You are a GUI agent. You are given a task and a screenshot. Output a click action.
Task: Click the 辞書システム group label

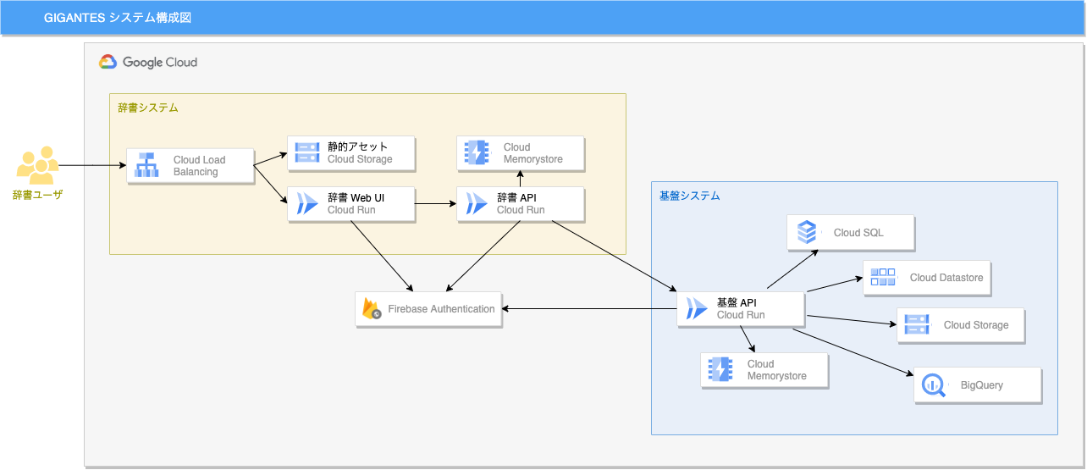(148, 108)
